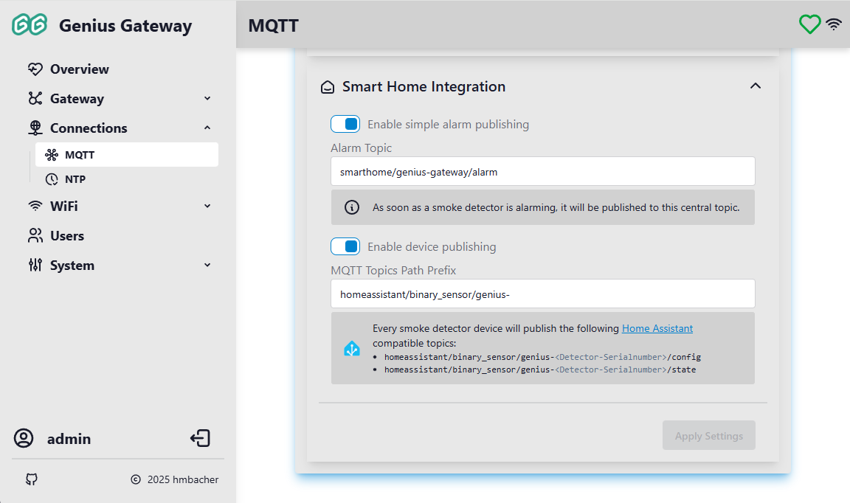Open the Users page
The image size is (850, 503).
[66, 236]
